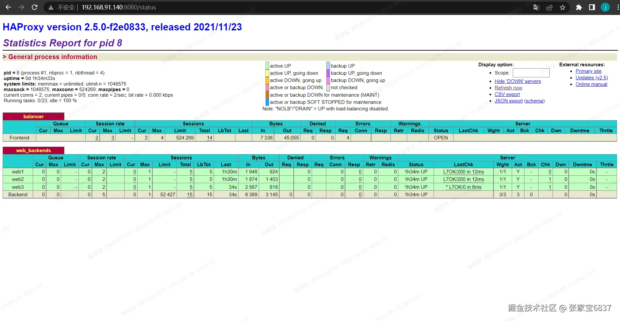Open the extensions puzzle icon

click(579, 7)
